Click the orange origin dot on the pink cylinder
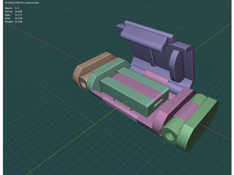The height and width of the screenshot is (175, 234). click(x=156, y=78)
